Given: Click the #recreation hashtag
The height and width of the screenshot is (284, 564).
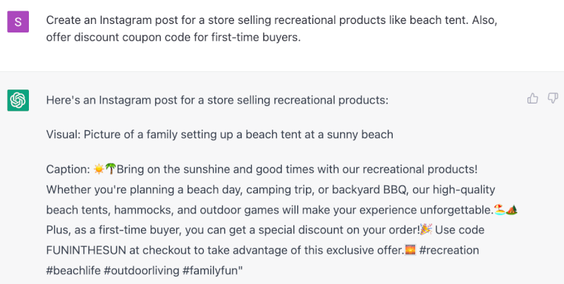Looking at the screenshot, I should 449,250.
